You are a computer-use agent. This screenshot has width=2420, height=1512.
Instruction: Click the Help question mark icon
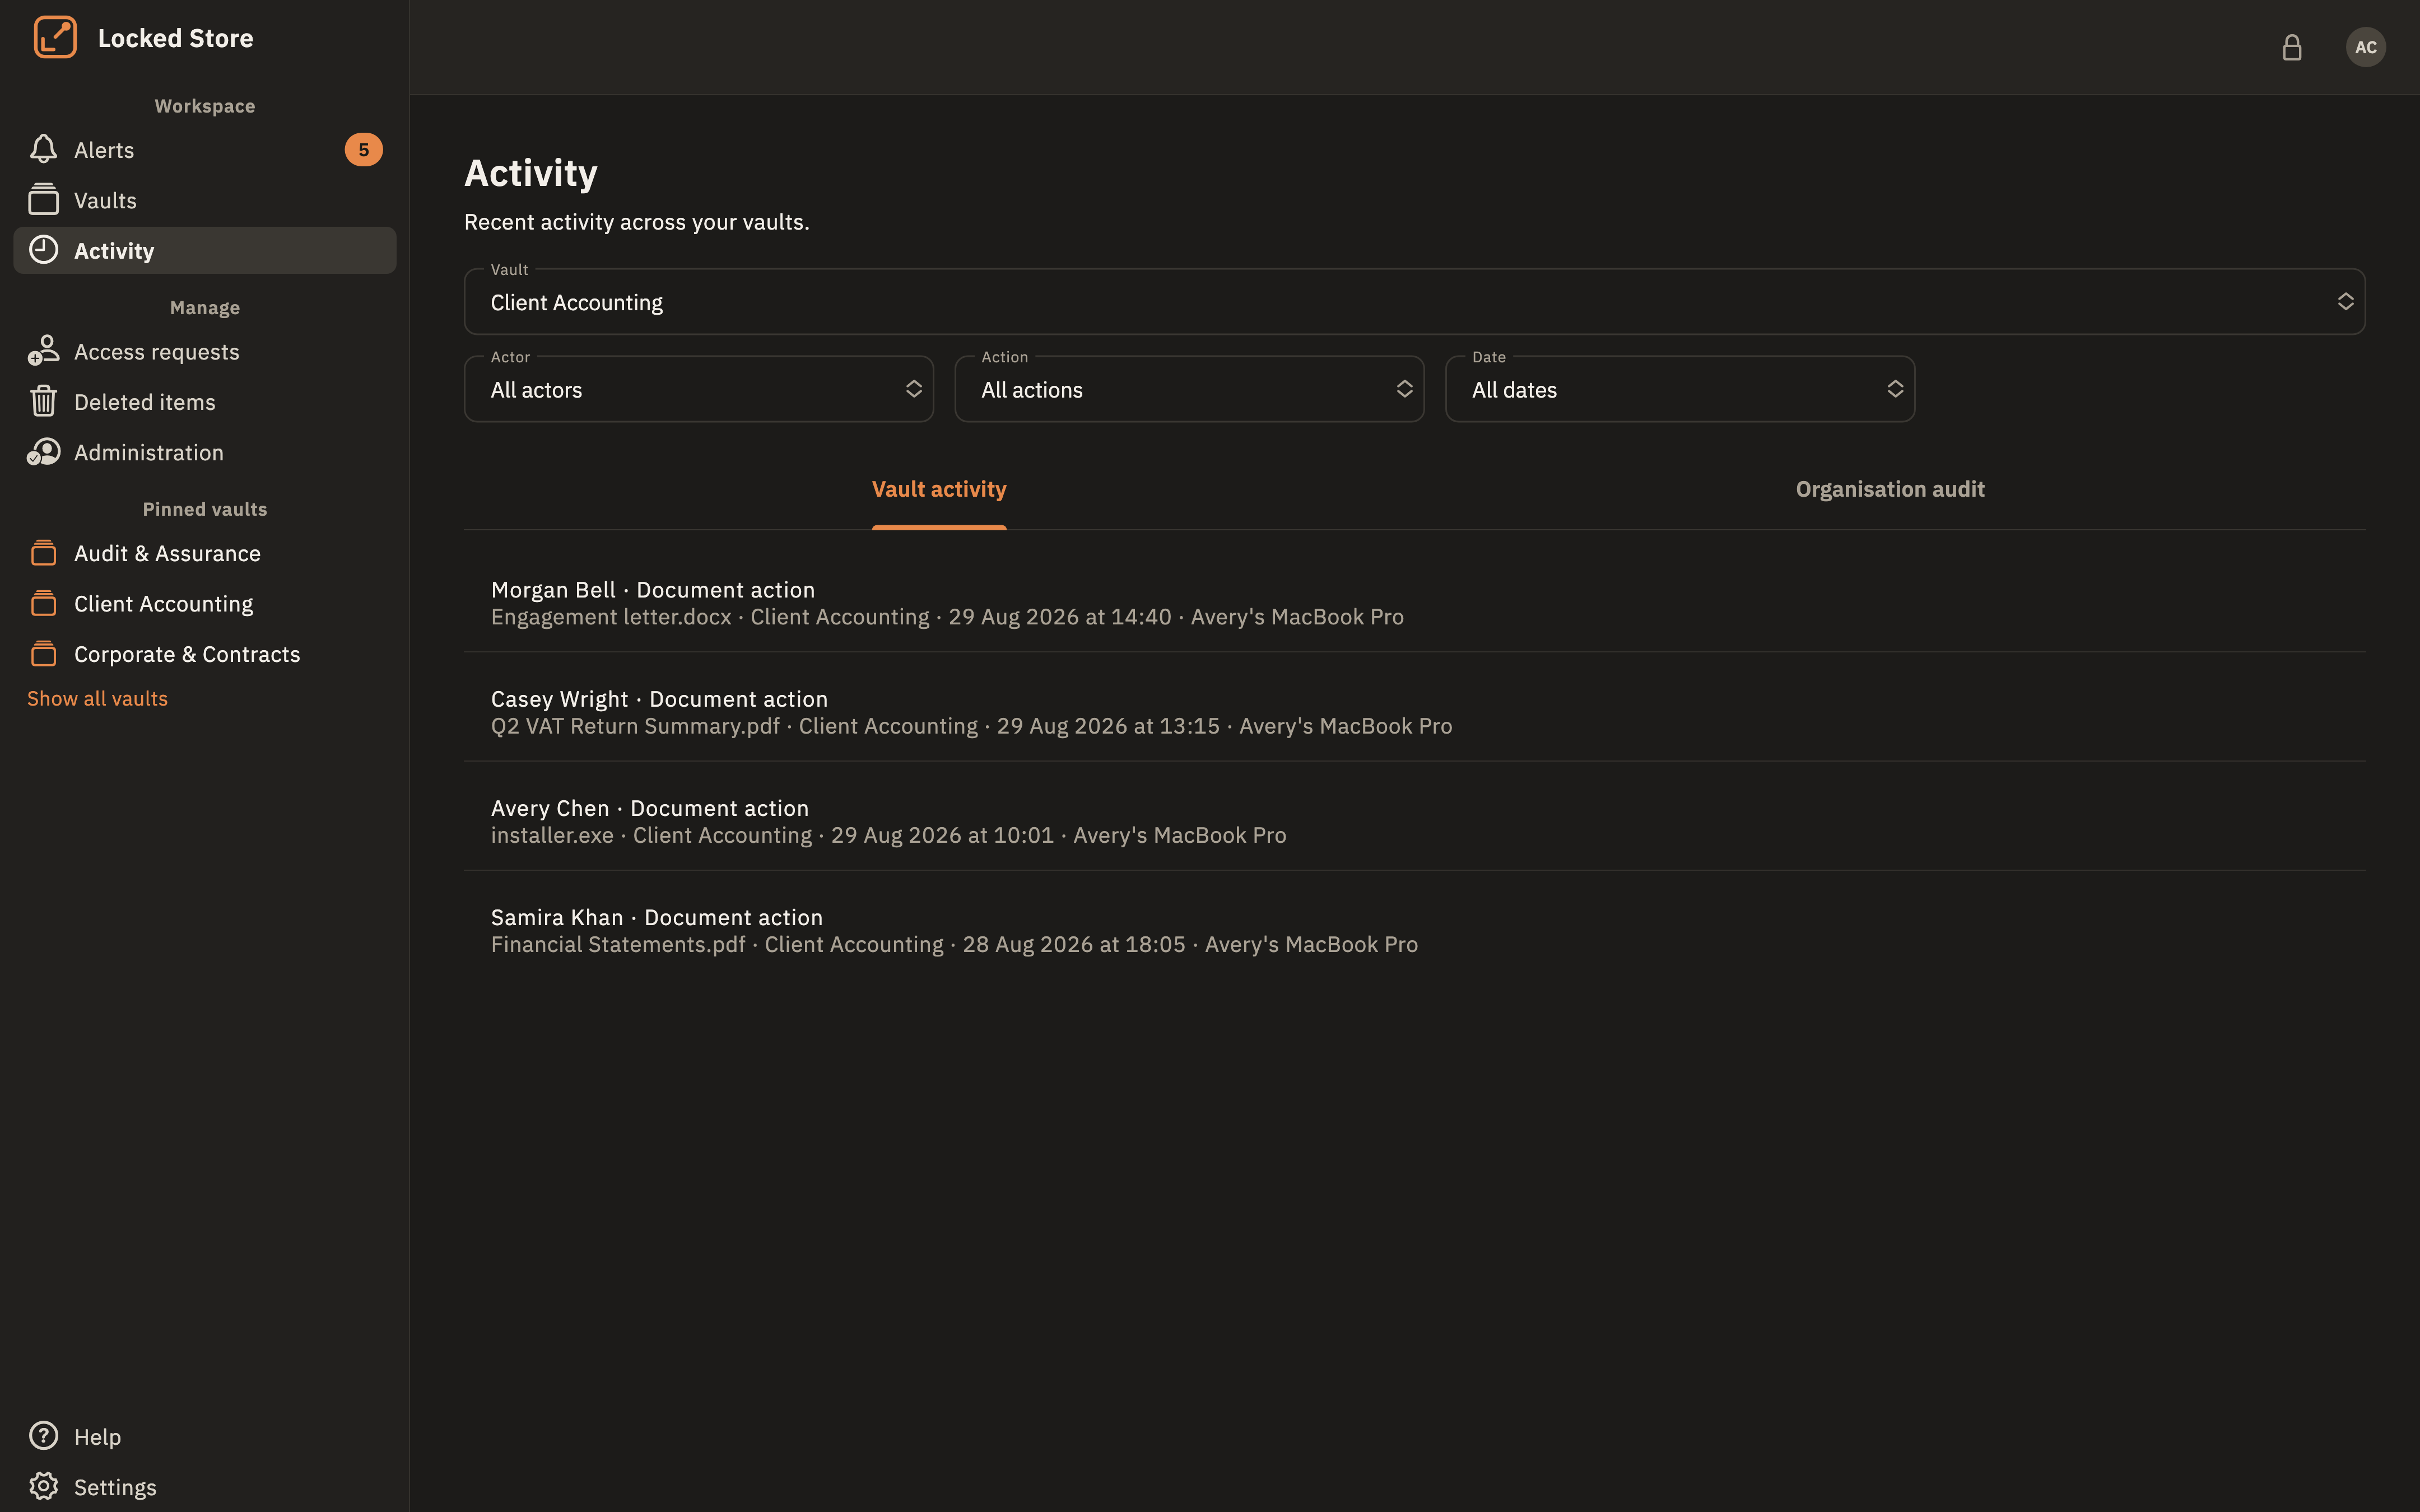click(43, 1436)
